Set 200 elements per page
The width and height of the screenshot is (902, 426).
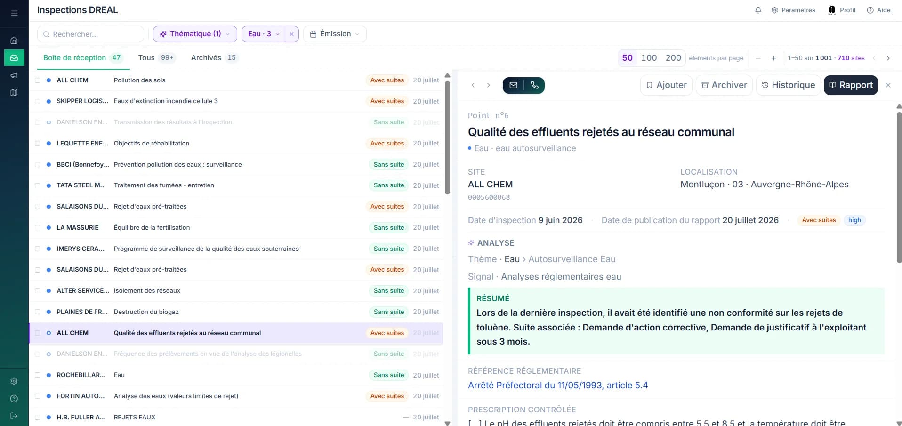point(673,58)
